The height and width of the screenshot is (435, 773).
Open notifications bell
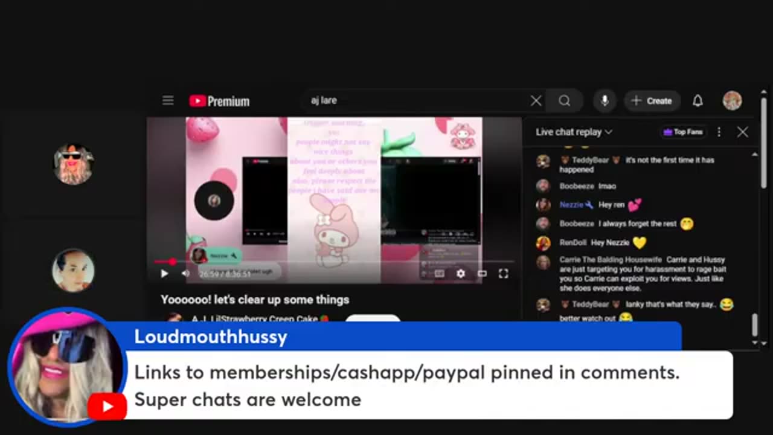[x=698, y=101]
